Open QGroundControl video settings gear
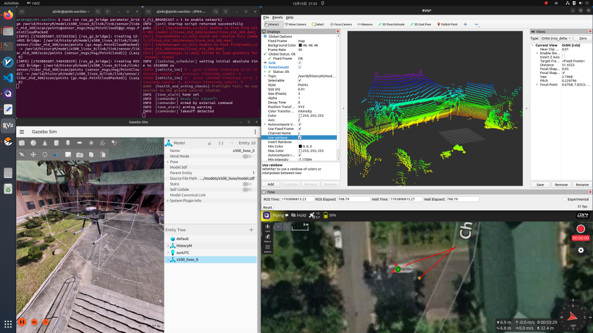Screen dimensions: 593x333 tap(581, 250)
